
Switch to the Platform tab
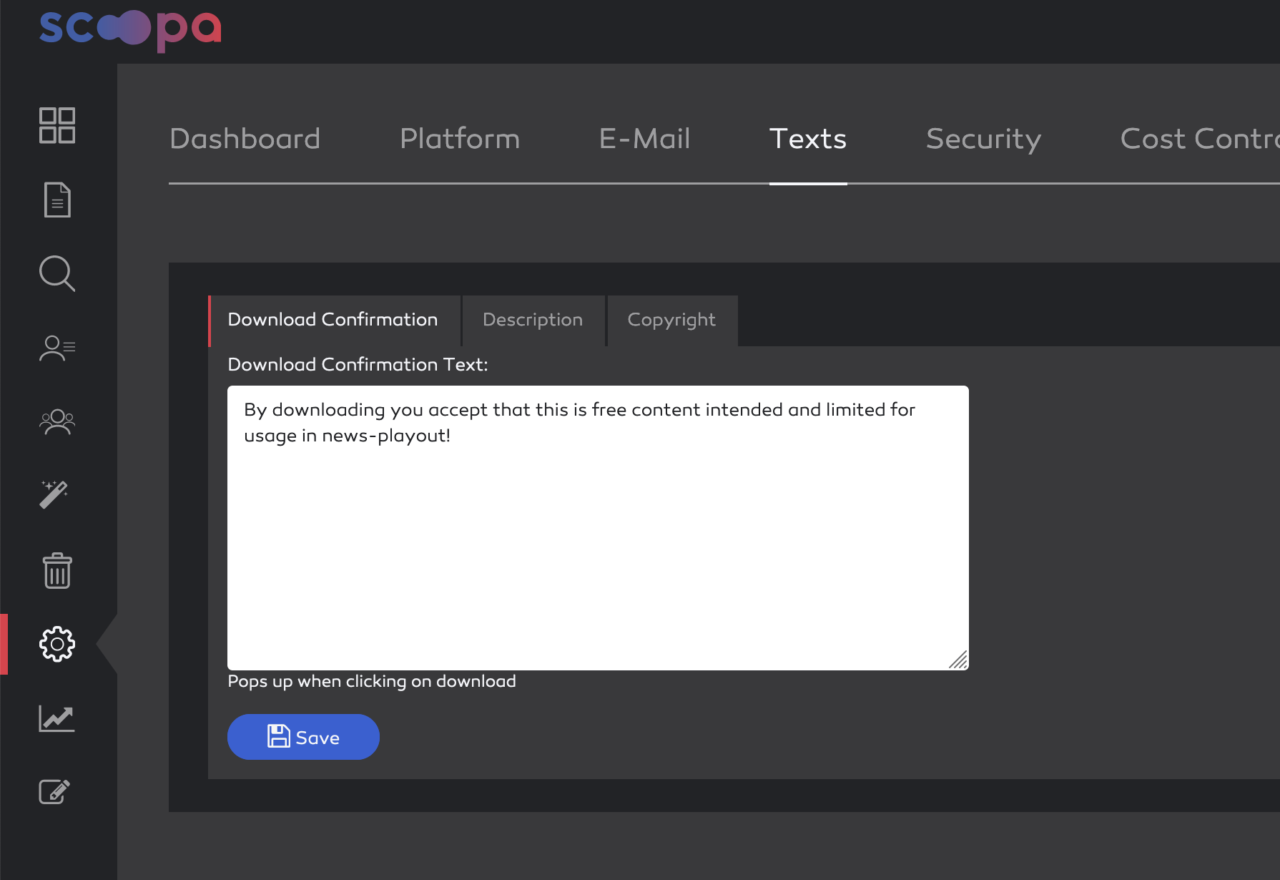[x=460, y=139]
